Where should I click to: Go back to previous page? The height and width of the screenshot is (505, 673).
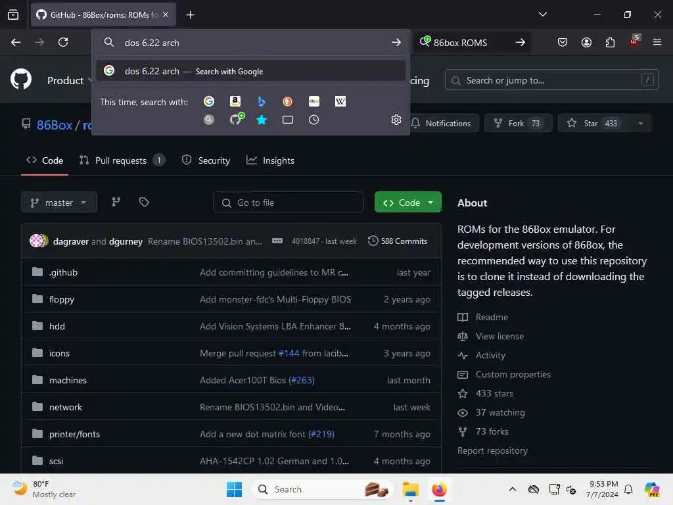(x=16, y=42)
